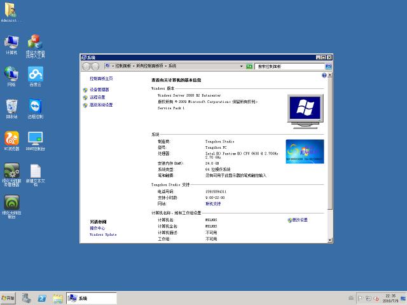The width and height of the screenshot is (407, 305).
Task: Open 远程设置 (Remote settings) link
Action: click(97, 98)
